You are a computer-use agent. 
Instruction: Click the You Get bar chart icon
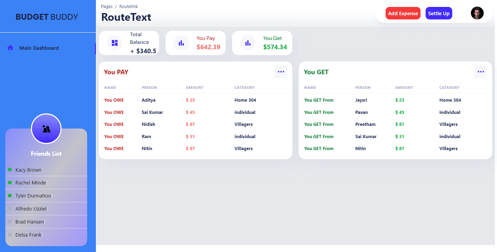[248, 43]
